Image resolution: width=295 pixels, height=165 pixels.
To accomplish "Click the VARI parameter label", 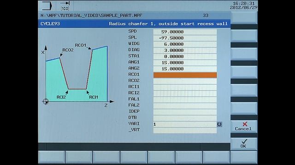I will click(x=134, y=124).
